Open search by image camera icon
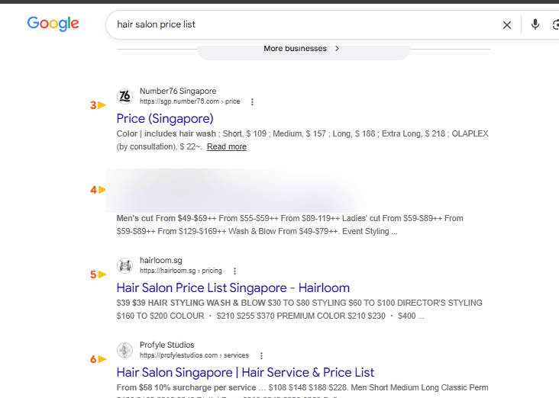Image resolution: width=559 pixels, height=398 pixels. [556, 25]
